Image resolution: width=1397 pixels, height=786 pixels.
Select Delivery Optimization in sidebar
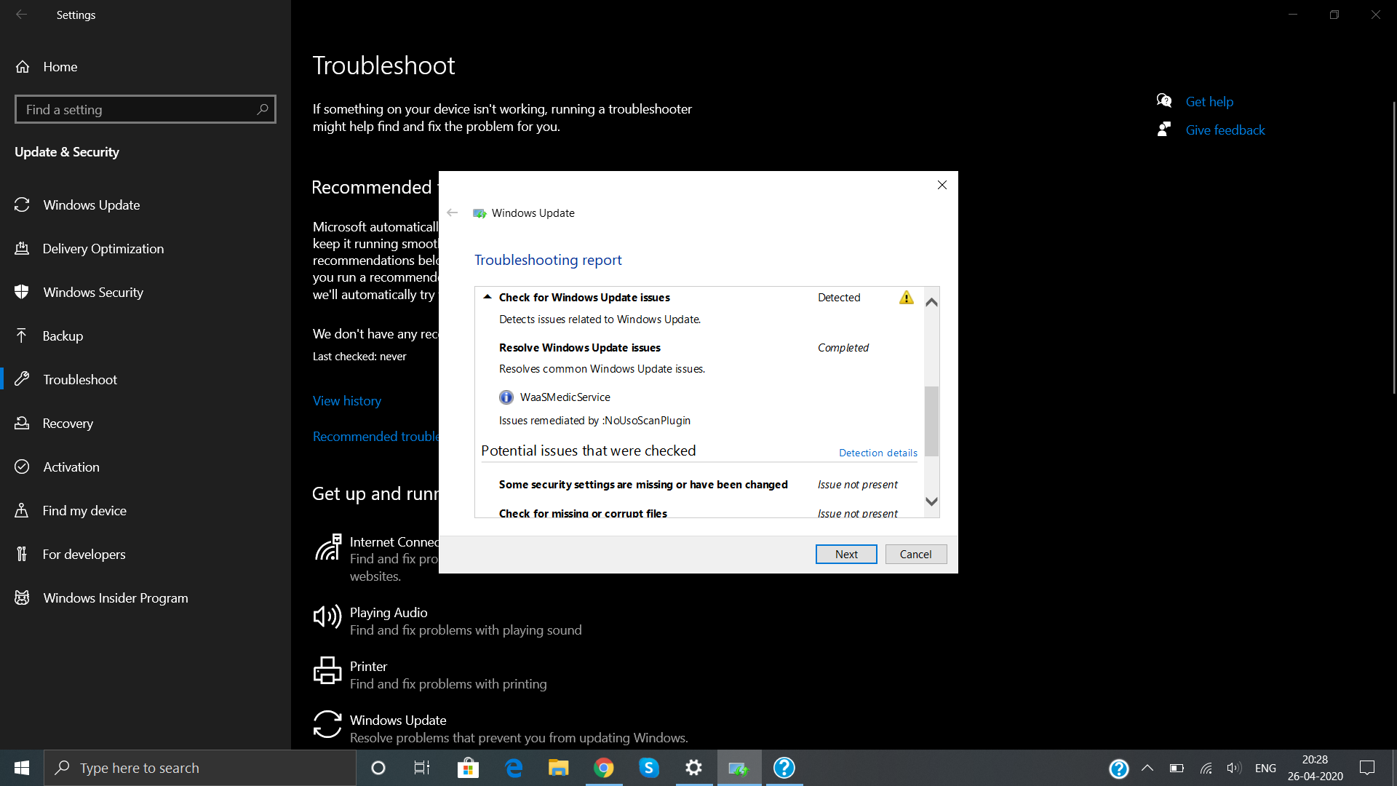point(103,248)
